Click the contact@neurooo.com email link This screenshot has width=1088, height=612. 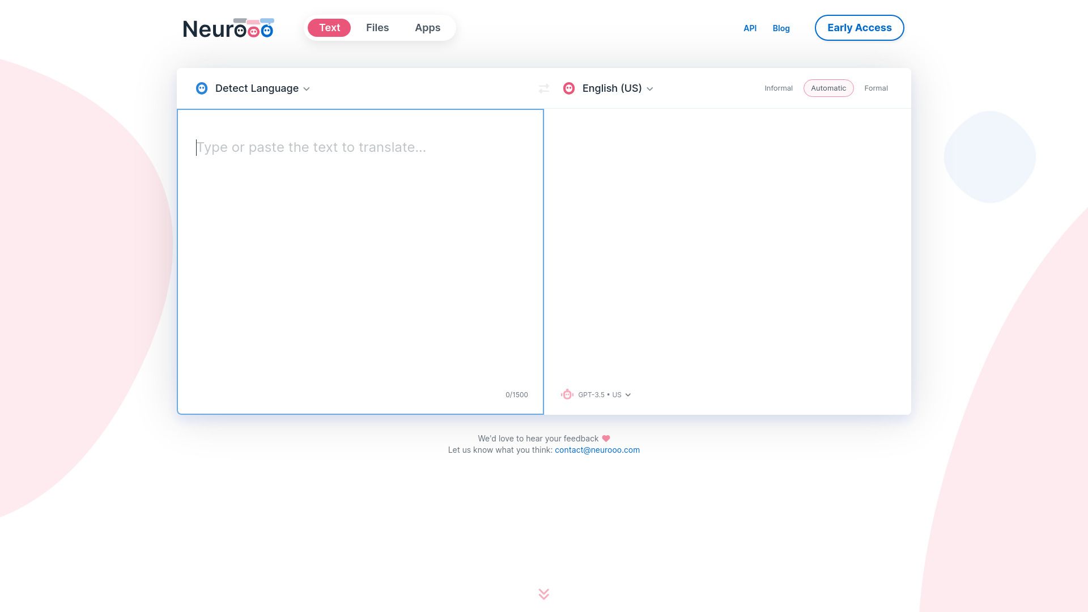pyautogui.click(x=597, y=450)
